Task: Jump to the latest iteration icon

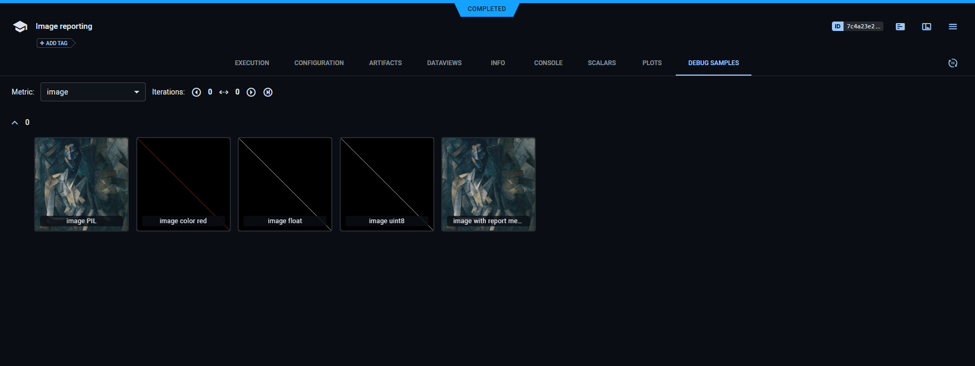Action: pos(268,92)
